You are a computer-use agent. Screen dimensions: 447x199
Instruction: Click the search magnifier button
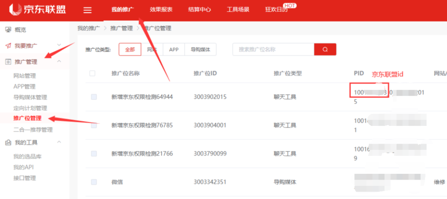(x=325, y=50)
